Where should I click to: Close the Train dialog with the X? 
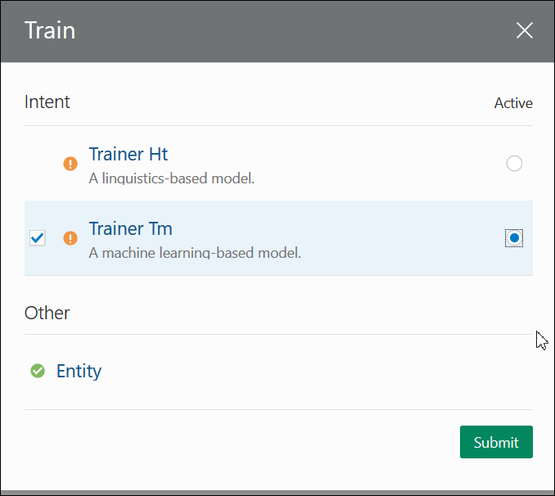tap(524, 30)
